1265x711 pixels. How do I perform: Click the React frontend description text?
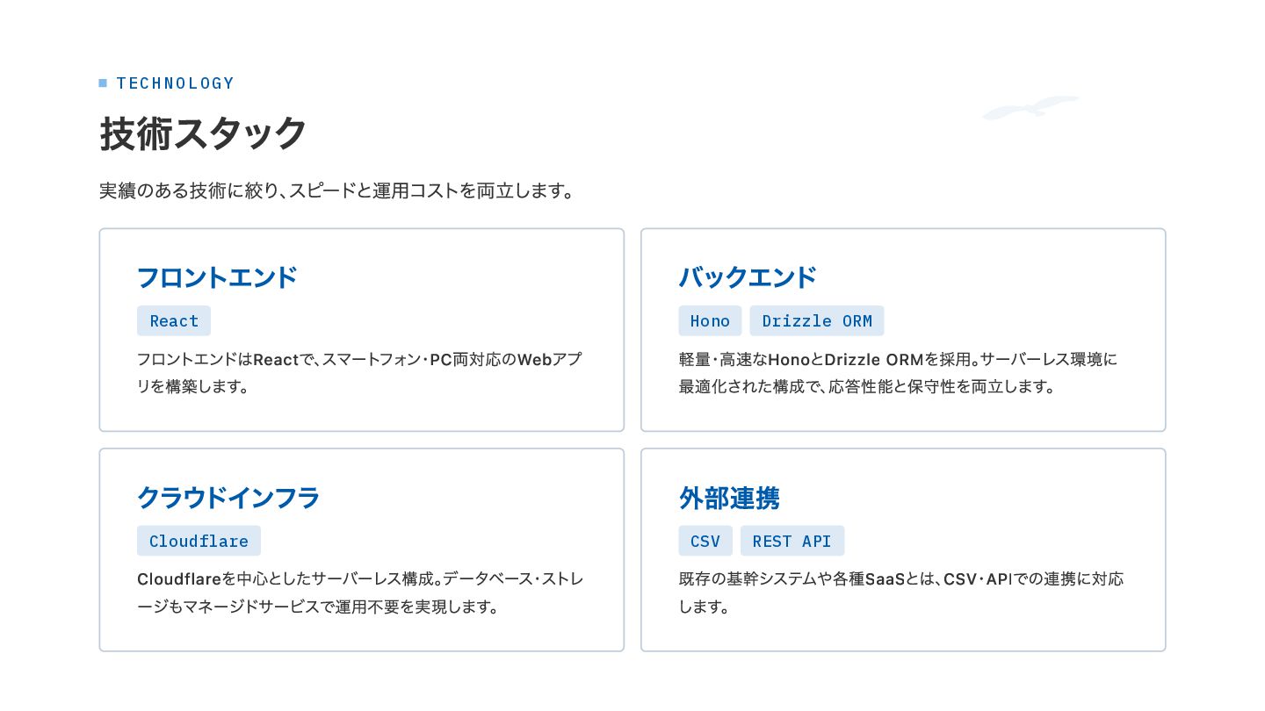click(359, 372)
